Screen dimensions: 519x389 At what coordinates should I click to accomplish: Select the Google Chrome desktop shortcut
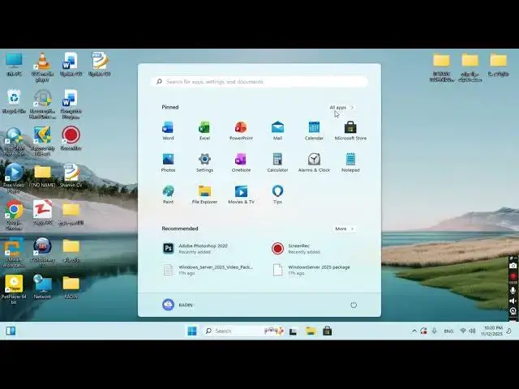click(x=14, y=216)
